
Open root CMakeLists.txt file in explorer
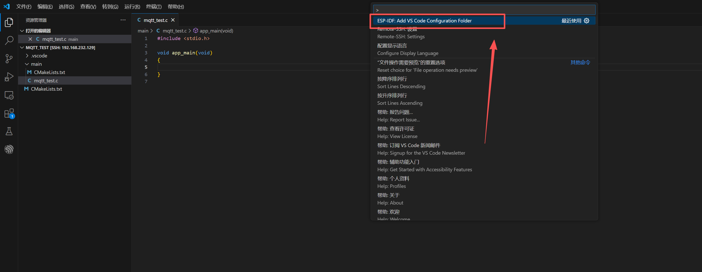coord(46,89)
